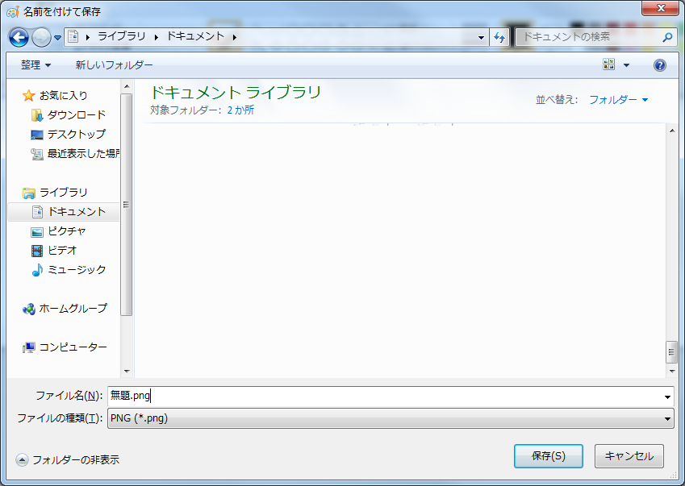Open the view options dropdown arrow
The height and width of the screenshot is (486, 685).
[x=626, y=65]
